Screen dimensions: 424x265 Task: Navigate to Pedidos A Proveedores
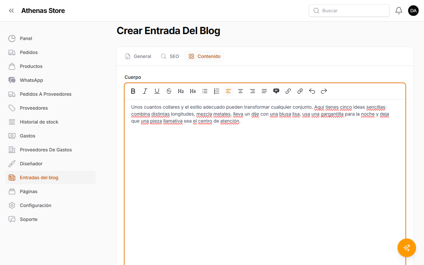tap(50, 94)
